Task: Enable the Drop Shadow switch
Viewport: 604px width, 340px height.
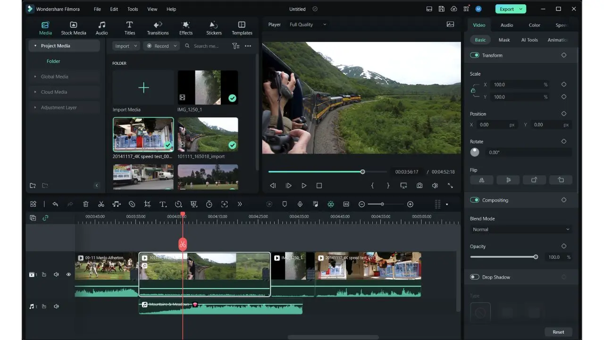Action: (x=475, y=277)
